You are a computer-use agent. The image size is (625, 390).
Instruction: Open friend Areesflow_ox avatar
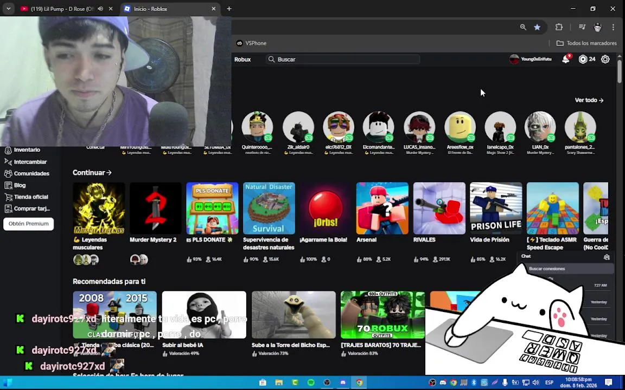tap(460, 127)
